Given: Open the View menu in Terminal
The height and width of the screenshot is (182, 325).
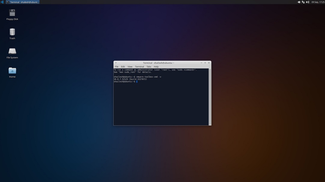Looking at the screenshot, I should coord(130,66).
